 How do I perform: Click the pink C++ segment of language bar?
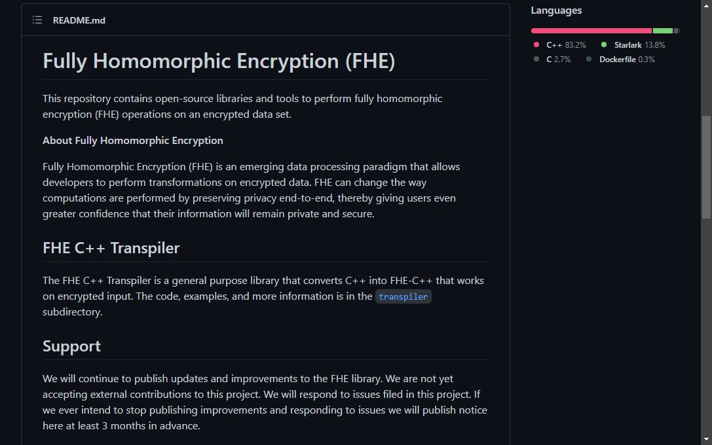tap(591, 31)
